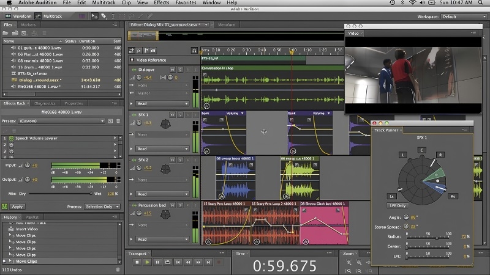The width and height of the screenshot is (490, 275).
Task: Select the Razor tool in toolbar
Action: click(x=104, y=16)
